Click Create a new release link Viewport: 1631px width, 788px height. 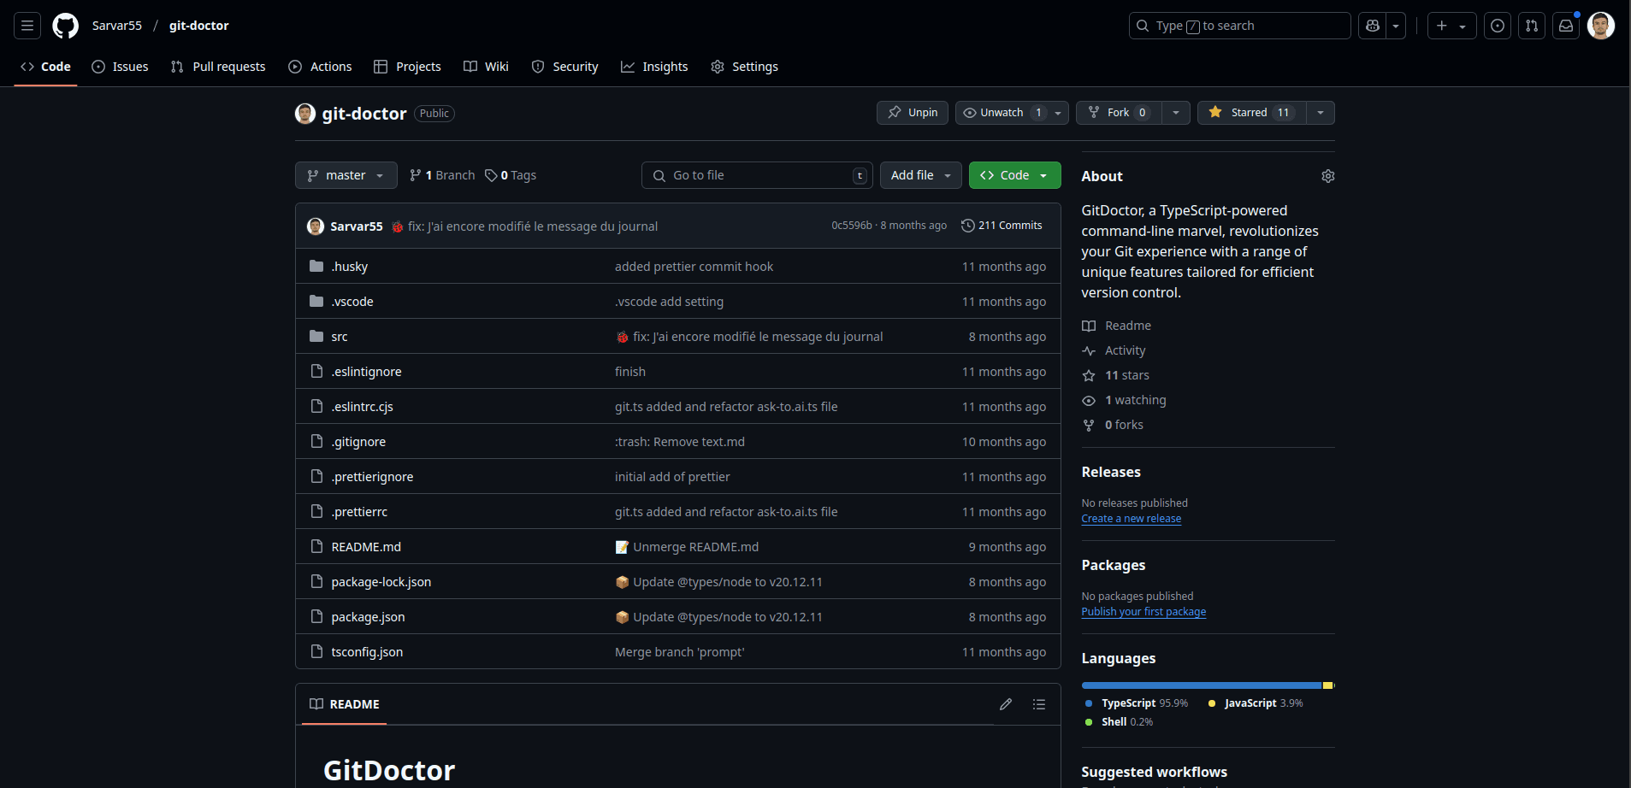[x=1131, y=519]
